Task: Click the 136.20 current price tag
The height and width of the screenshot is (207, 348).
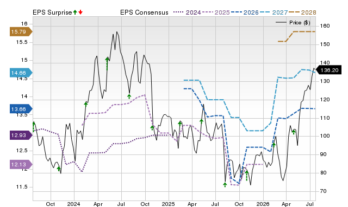Action: pos(328,70)
